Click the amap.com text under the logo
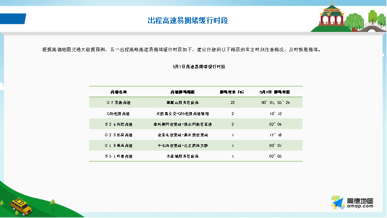The width and height of the screenshot is (387, 218). (x=360, y=206)
